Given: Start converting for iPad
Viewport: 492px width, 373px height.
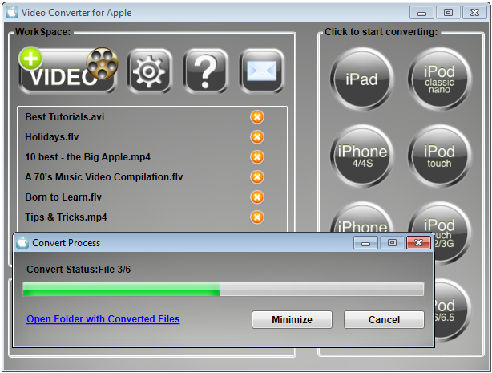Looking at the screenshot, I should (361, 79).
